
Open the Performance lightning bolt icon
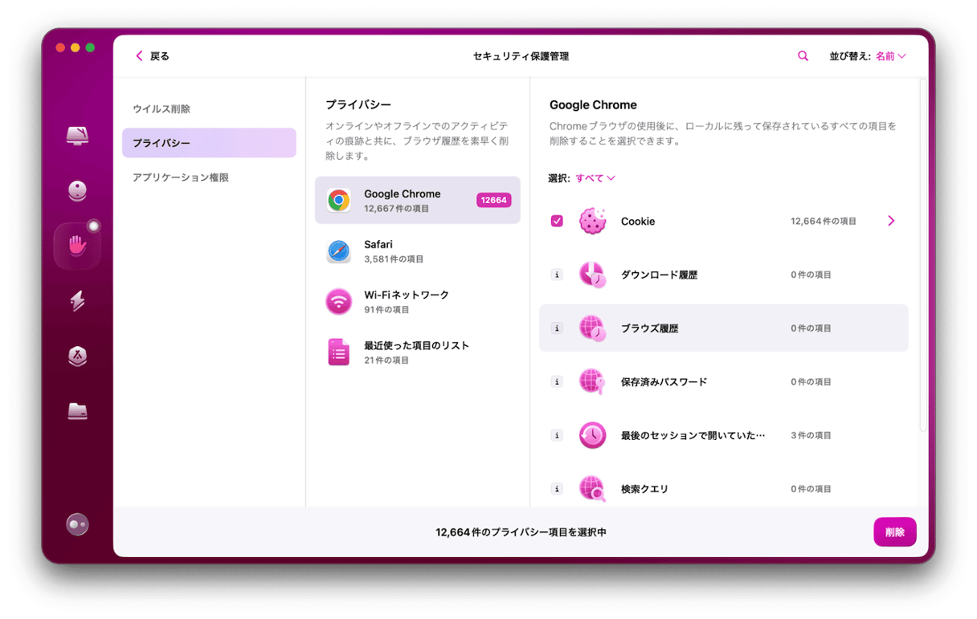pyautogui.click(x=77, y=301)
